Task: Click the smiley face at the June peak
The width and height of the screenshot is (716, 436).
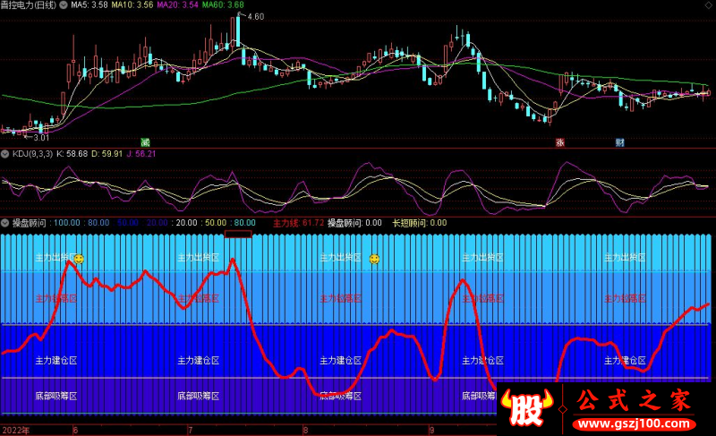Action: click(x=79, y=259)
